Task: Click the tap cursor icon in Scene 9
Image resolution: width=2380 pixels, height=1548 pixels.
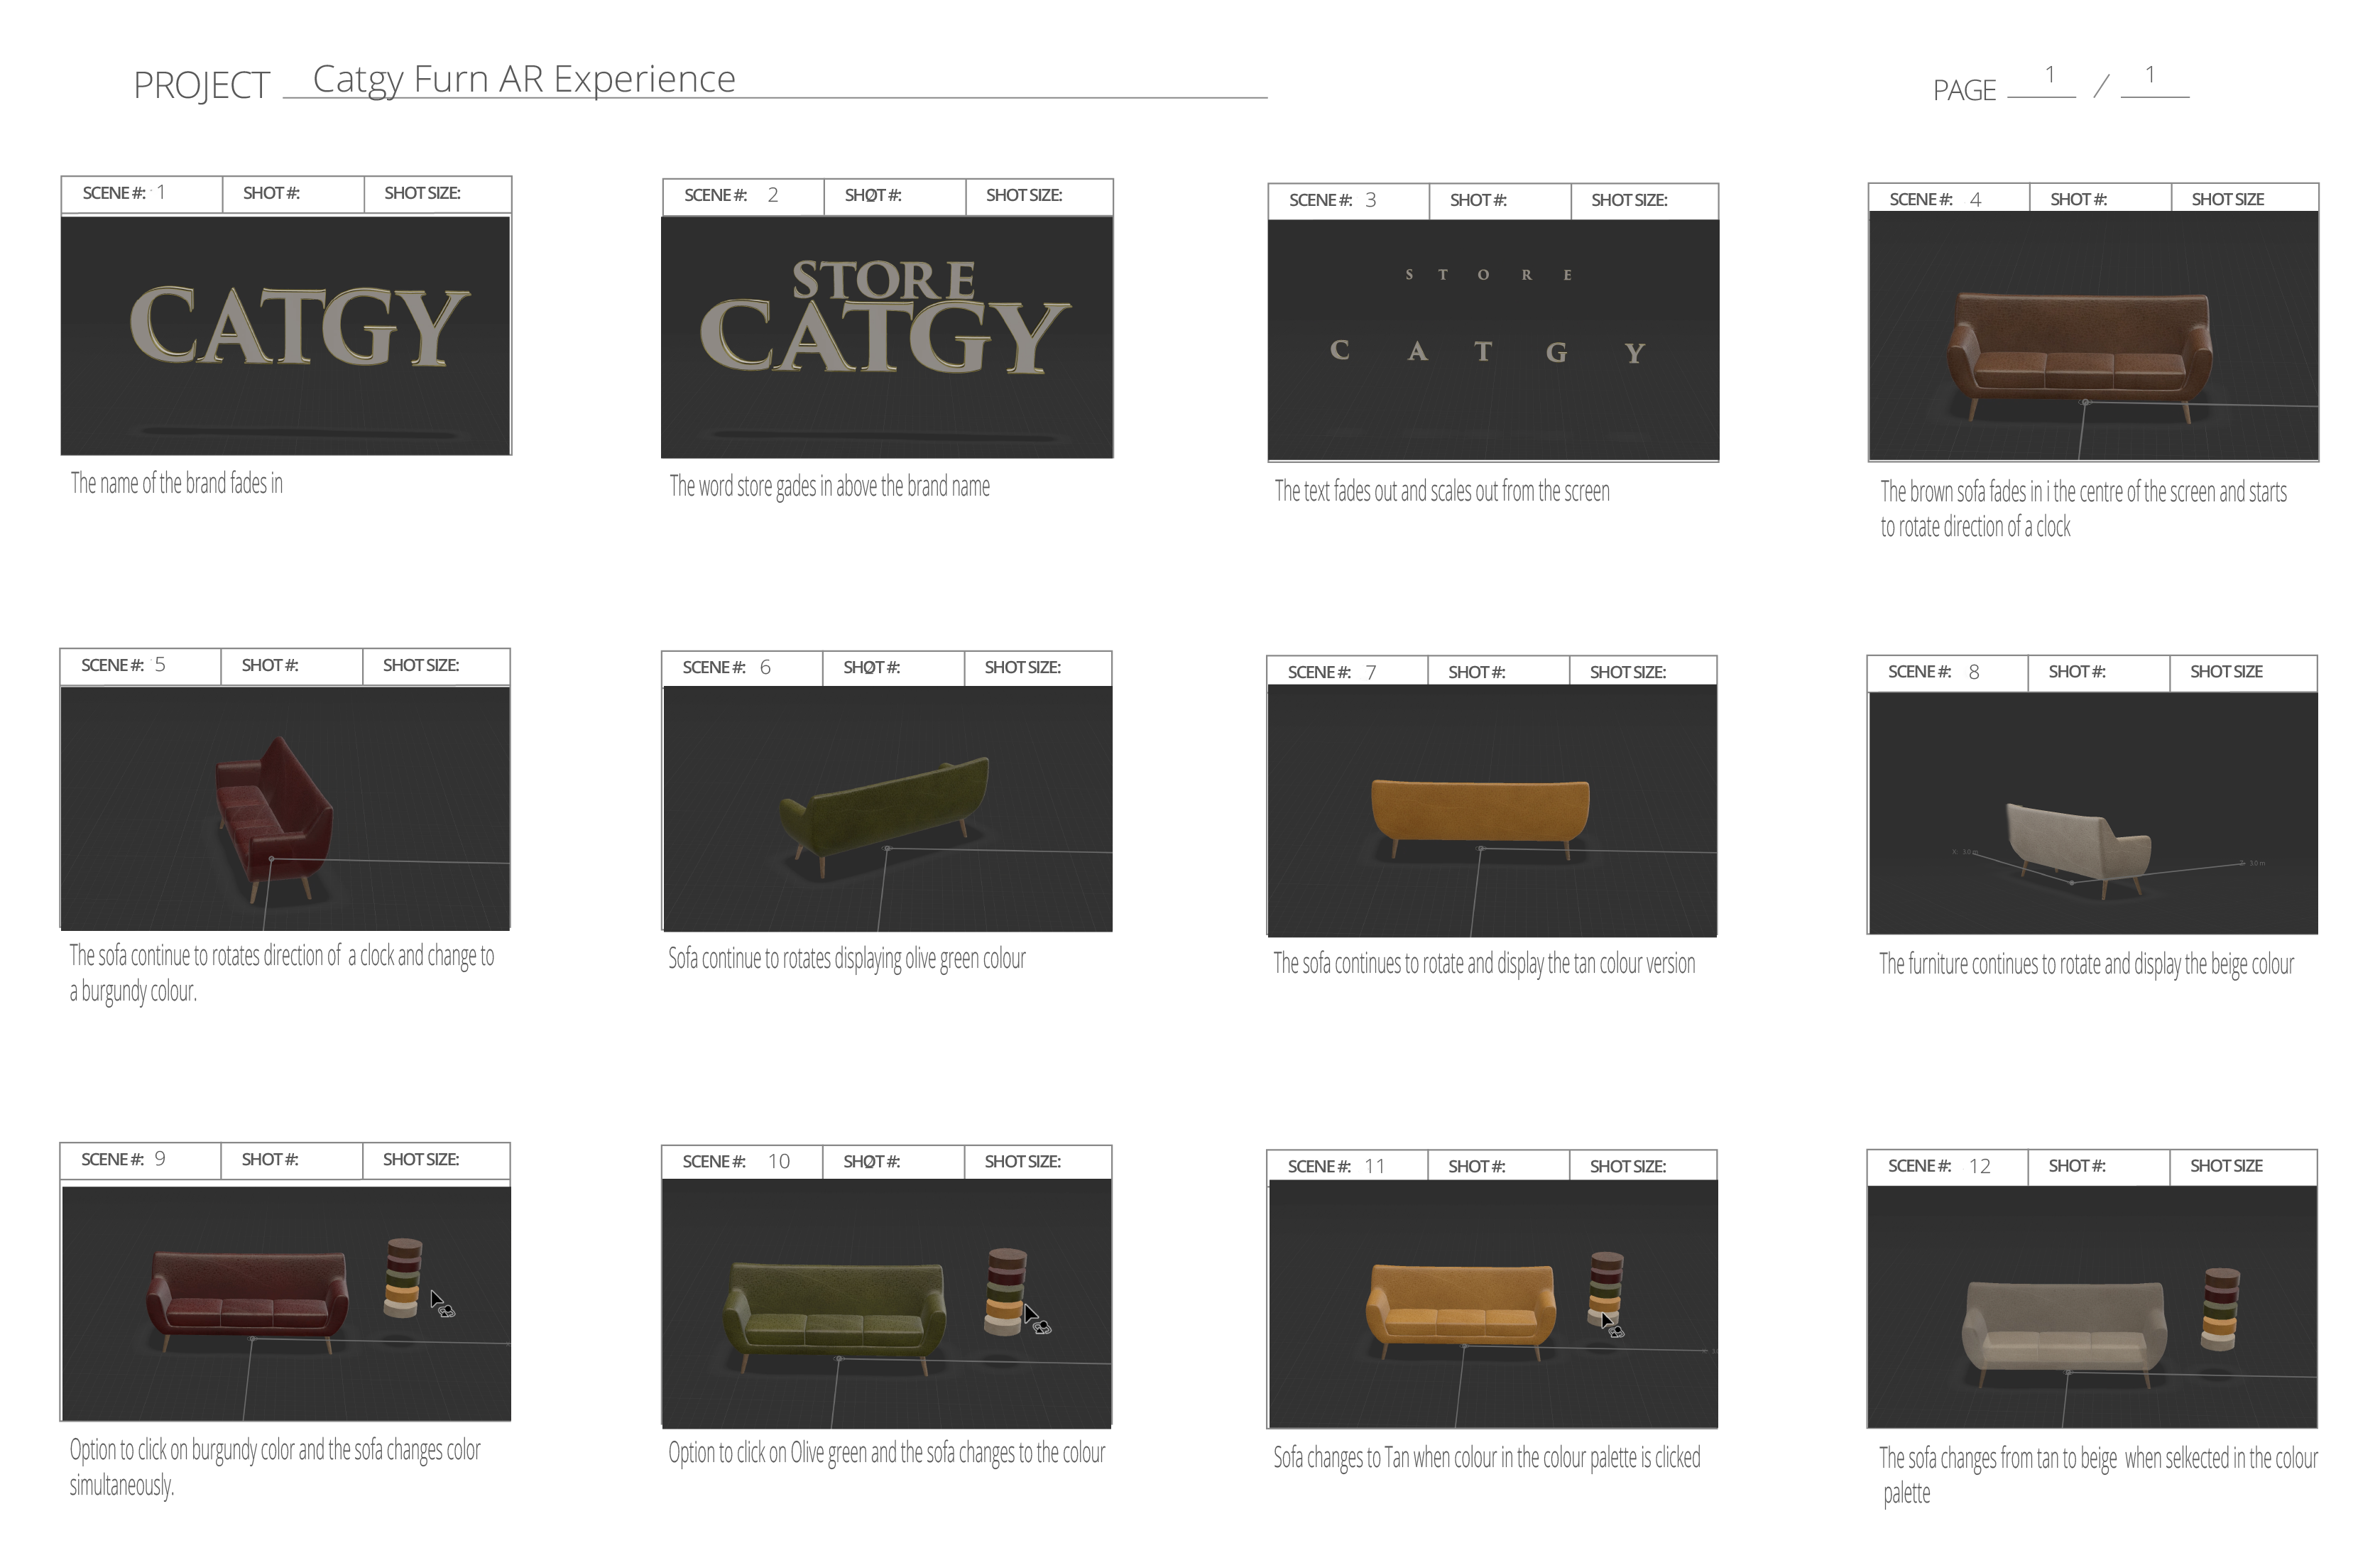Action: pos(437,1297)
